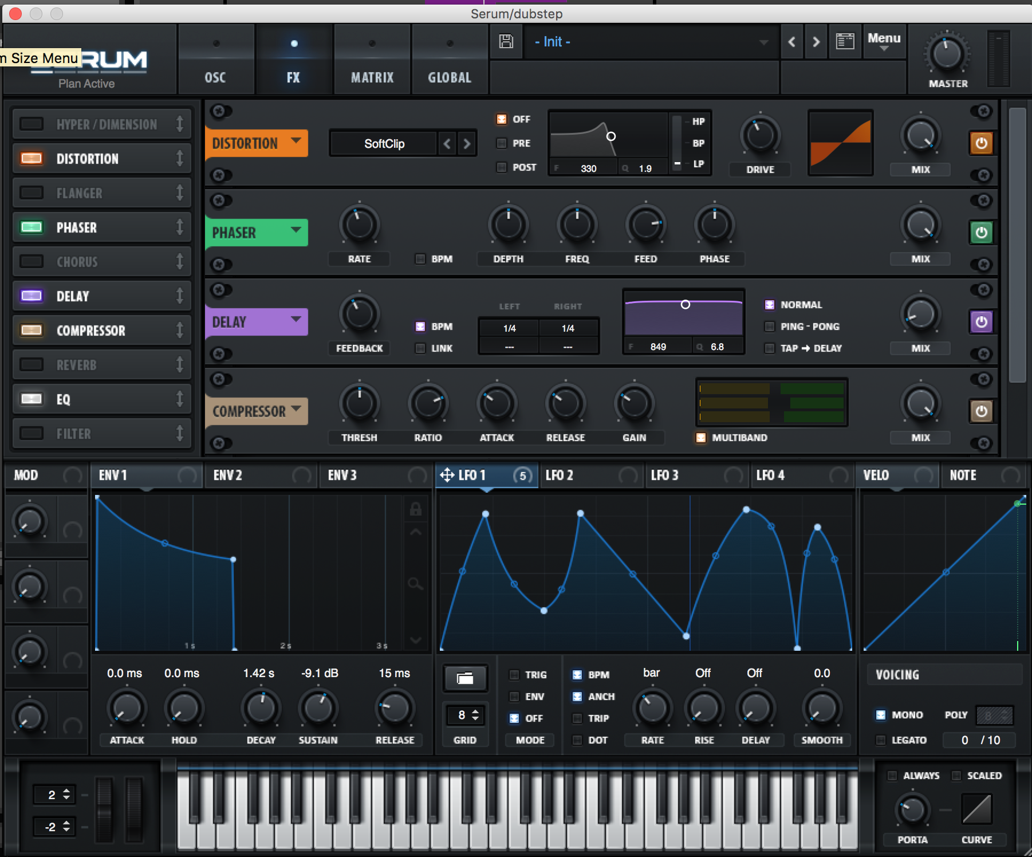Click Flanger rack enable toggle in list

31,193
